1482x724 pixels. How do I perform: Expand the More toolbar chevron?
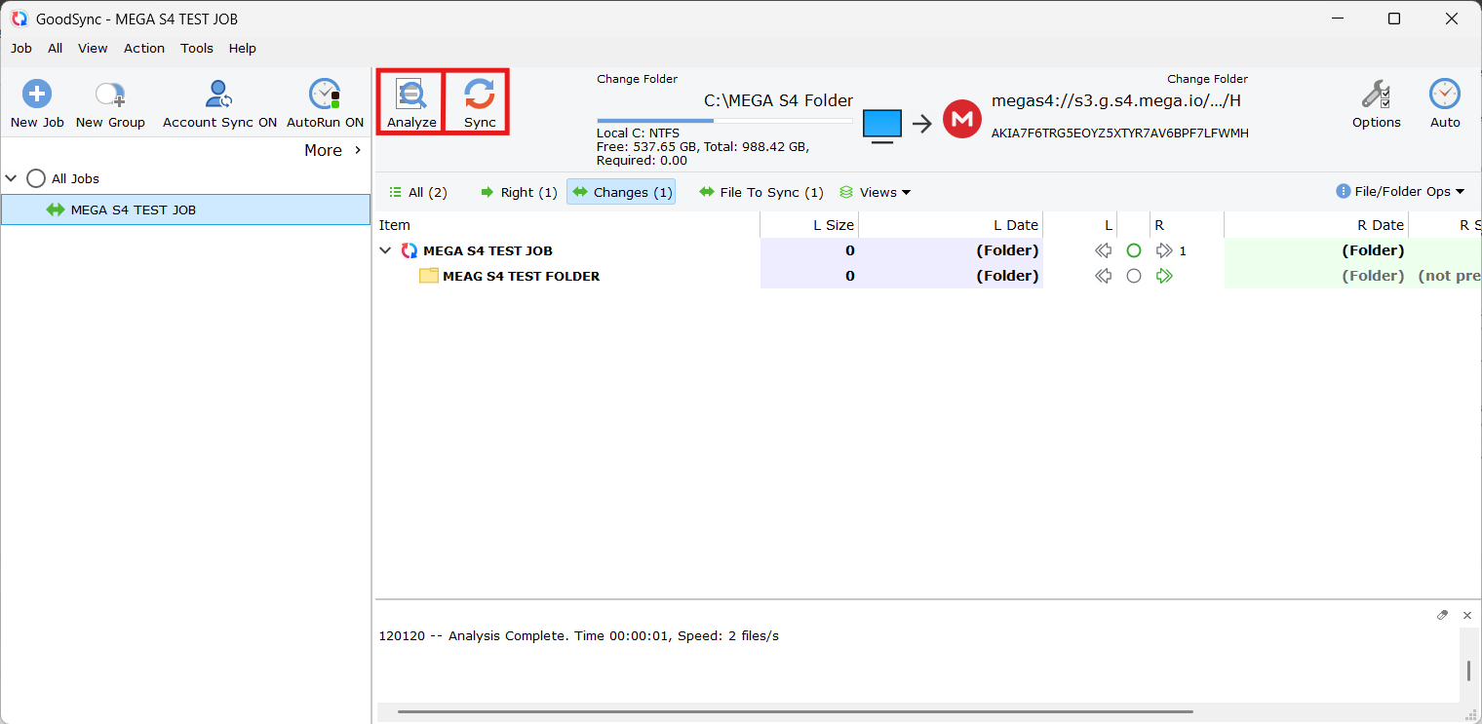click(358, 150)
